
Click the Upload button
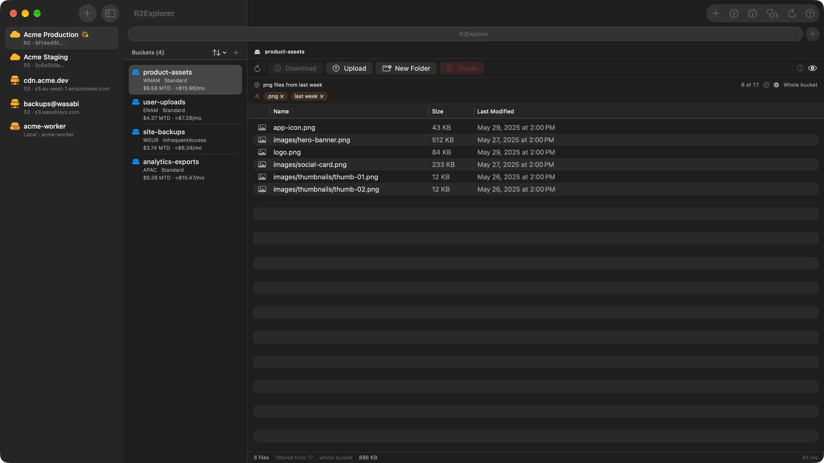(x=349, y=68)
